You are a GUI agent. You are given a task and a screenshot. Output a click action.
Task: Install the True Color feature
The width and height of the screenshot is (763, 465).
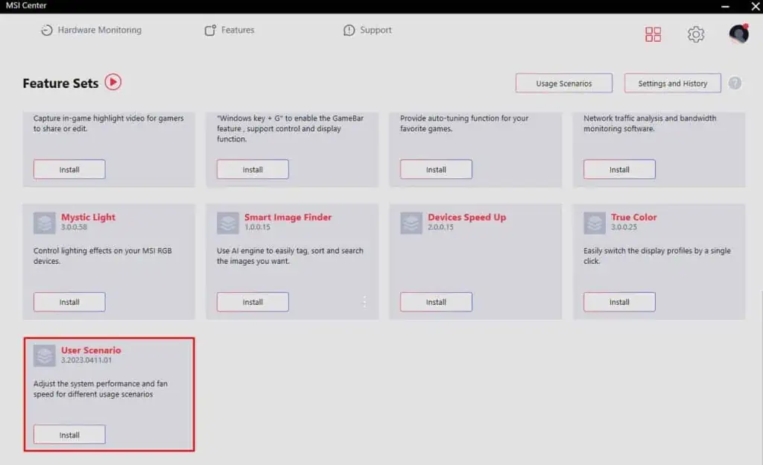619,302
